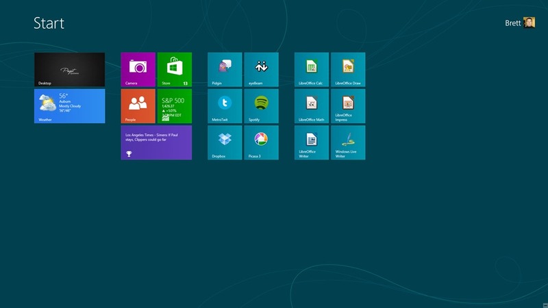This screenshot has height=308, width=548.
Task: Open LibreOffice Writer
Action: click(x=312, y=142)
